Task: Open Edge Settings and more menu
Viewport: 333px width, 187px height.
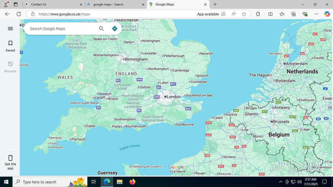Action: point(316,14)
